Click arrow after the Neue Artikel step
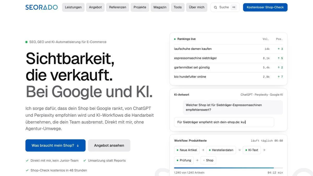This screenshot has width=313, height=176. click(x=203, y=150)
